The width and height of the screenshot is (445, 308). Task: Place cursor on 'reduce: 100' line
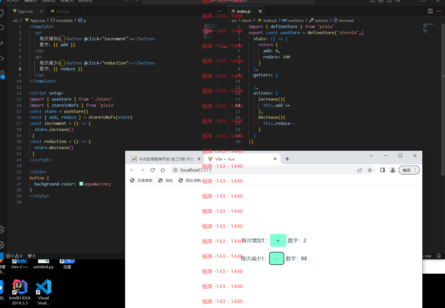pyautogui.click(x=277, y=57)
